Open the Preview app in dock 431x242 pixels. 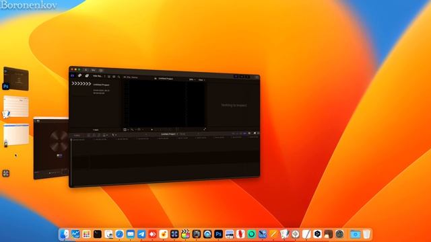point(108,234)
